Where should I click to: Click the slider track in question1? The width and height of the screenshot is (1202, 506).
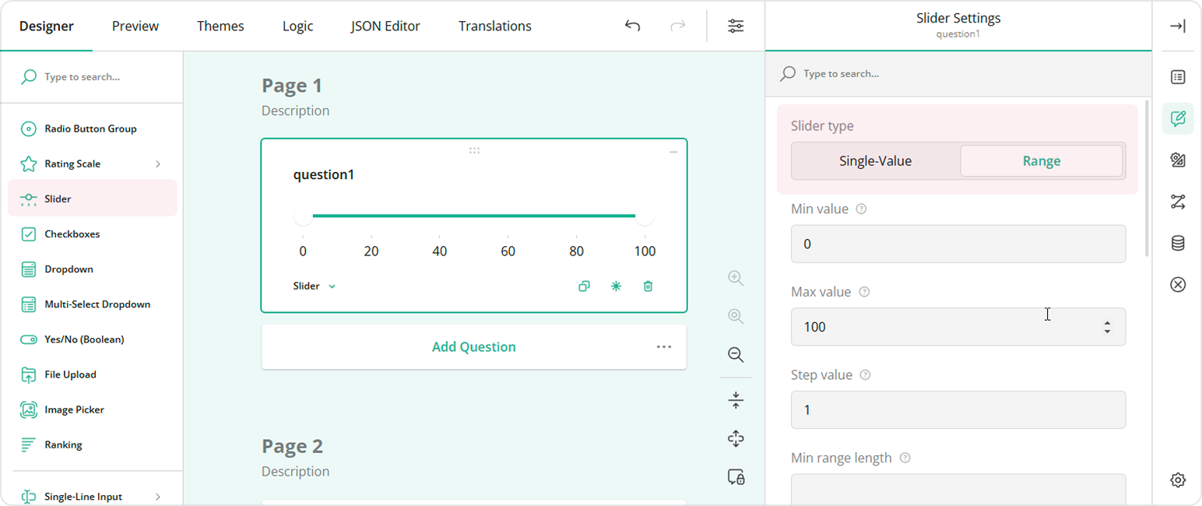point(475,215)
